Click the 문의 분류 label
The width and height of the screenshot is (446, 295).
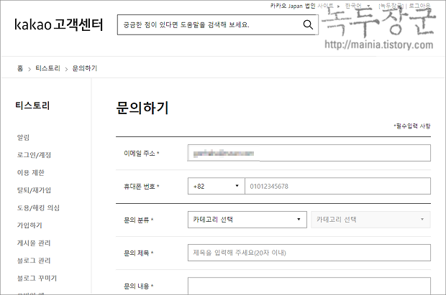click(x=139, y=220)
